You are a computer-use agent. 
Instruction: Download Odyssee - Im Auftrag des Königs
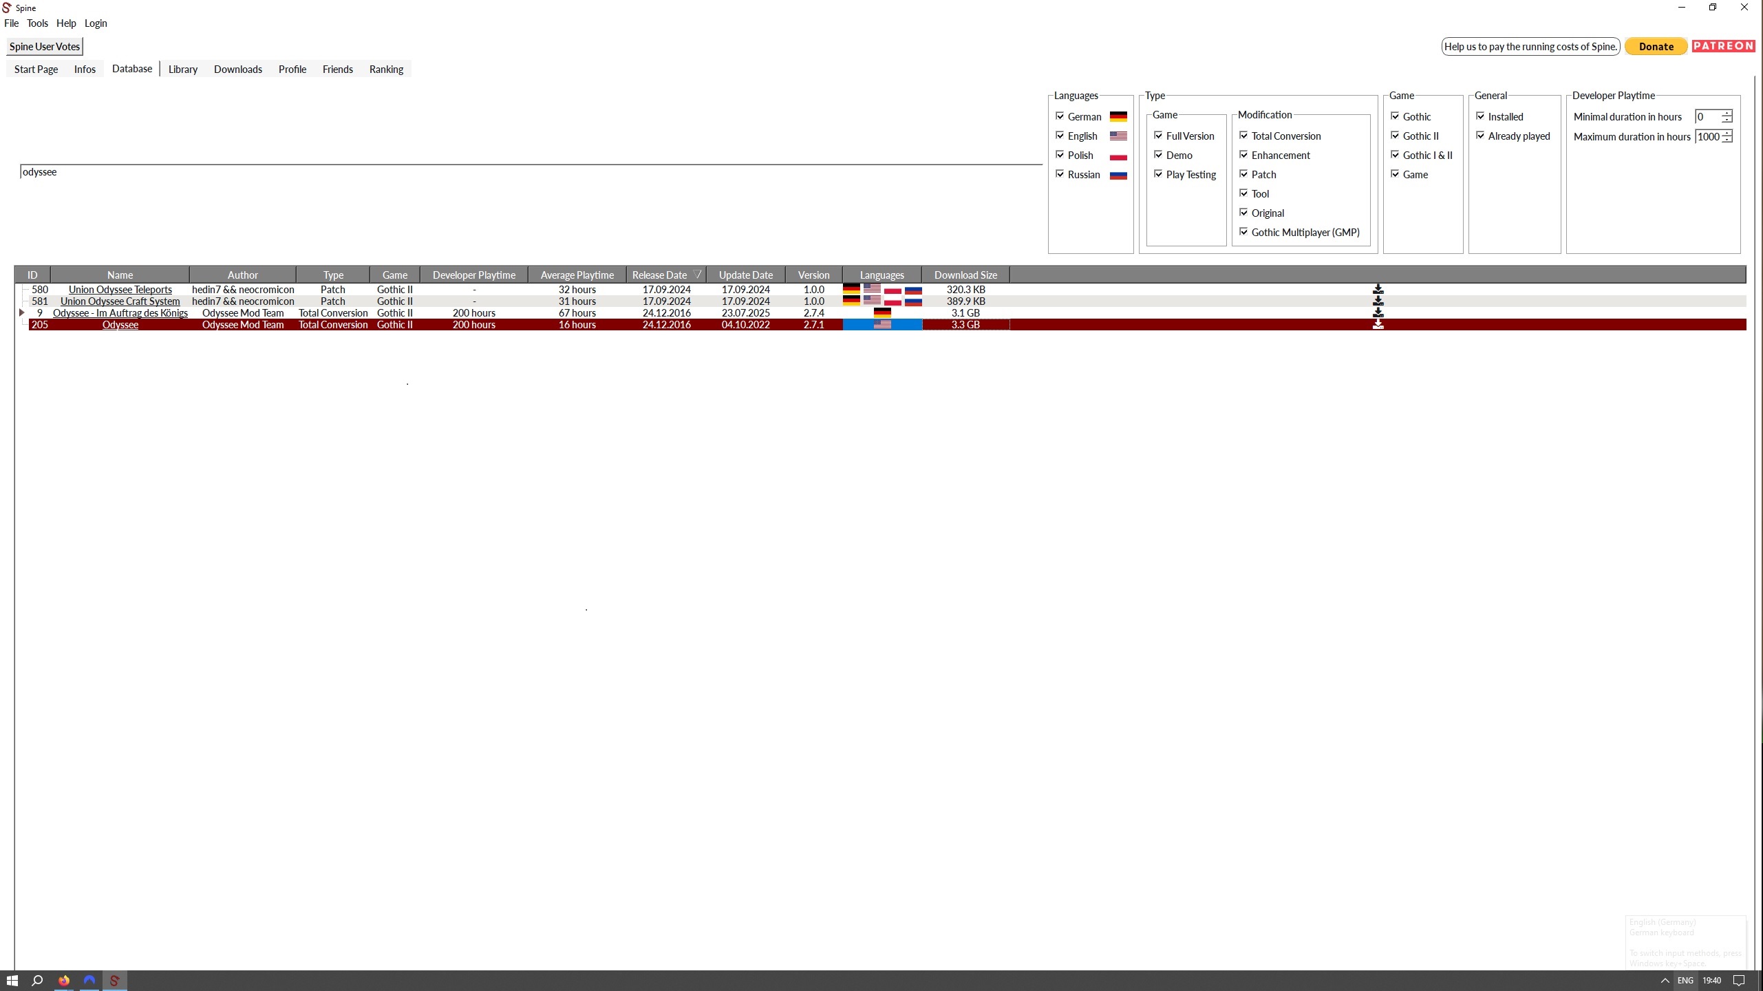(x=1378, y=313)
